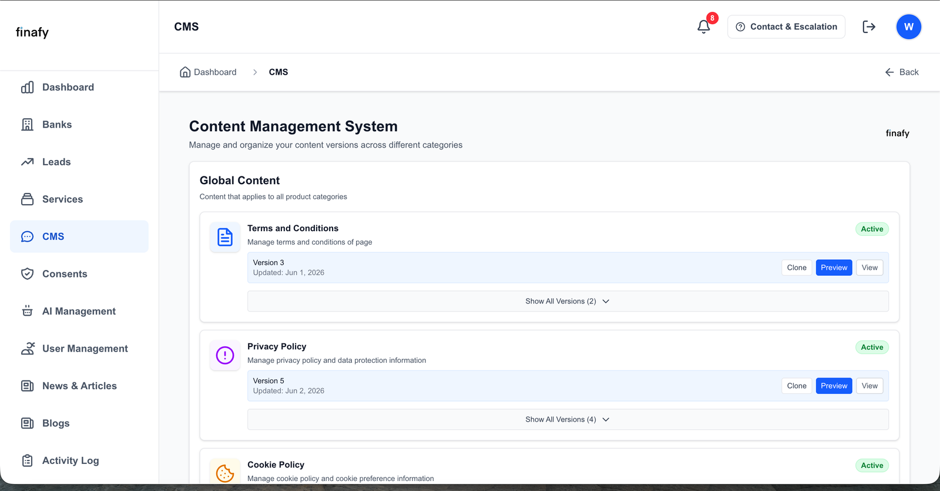Go to the Leads menu label
The height and width of the screenshot is (491, 940).
tap(56, 162)
